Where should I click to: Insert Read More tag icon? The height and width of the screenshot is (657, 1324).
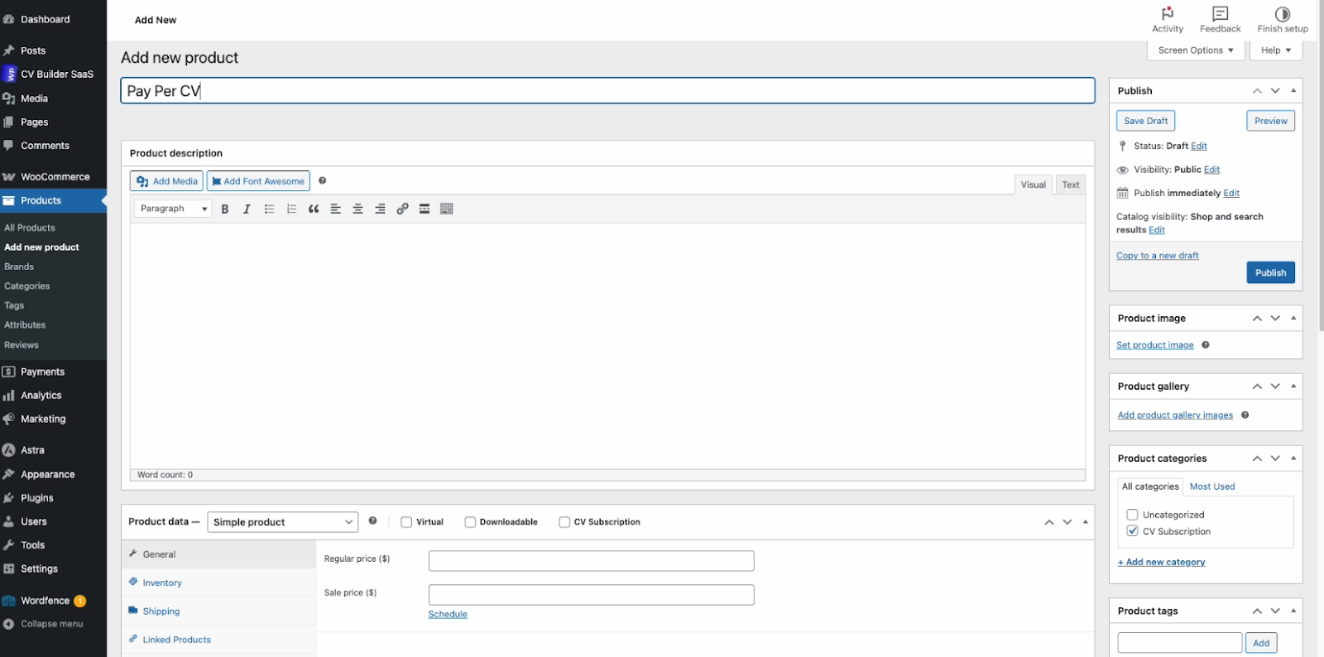(425, 209)
